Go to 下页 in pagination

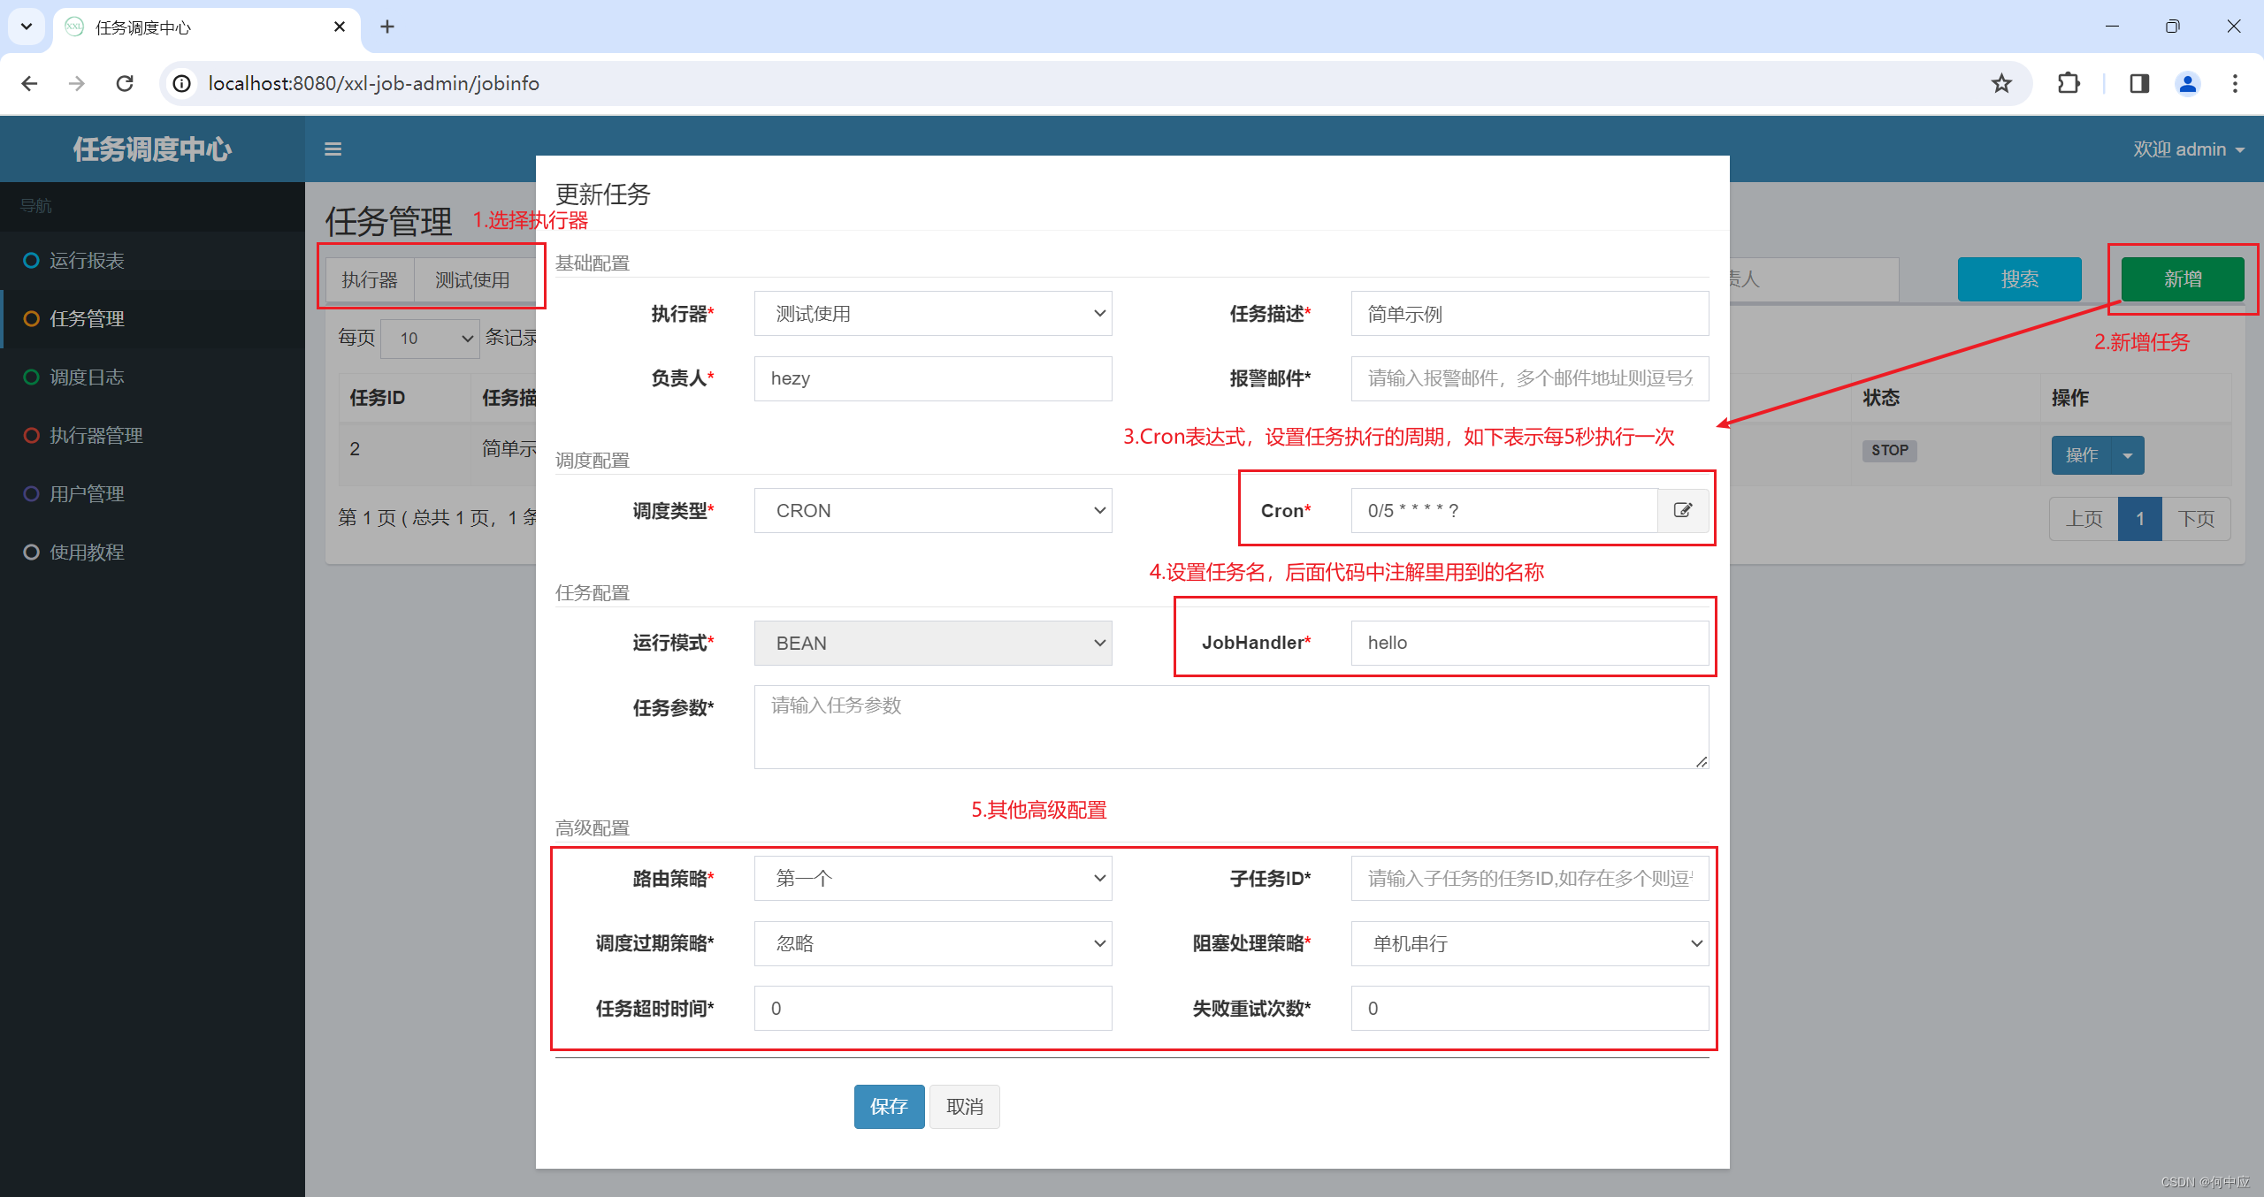(x=2196, y=518)
